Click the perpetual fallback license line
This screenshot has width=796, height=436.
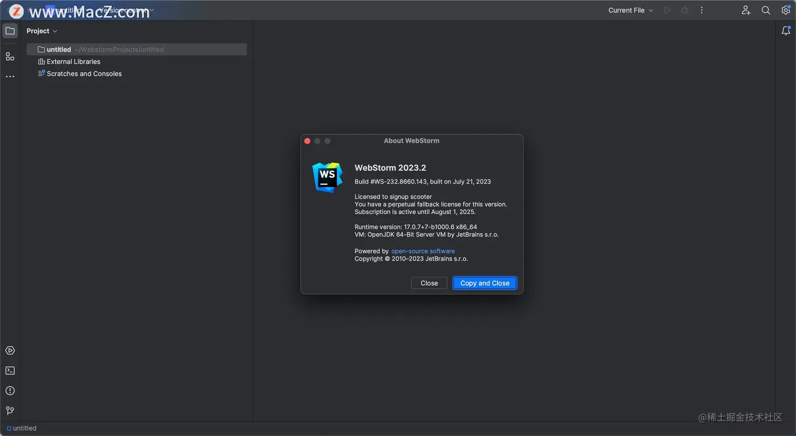click(x=431, y=204)
